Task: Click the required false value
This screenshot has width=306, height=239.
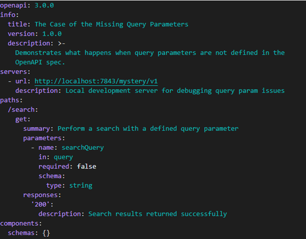Action: (x=86, y=166)
